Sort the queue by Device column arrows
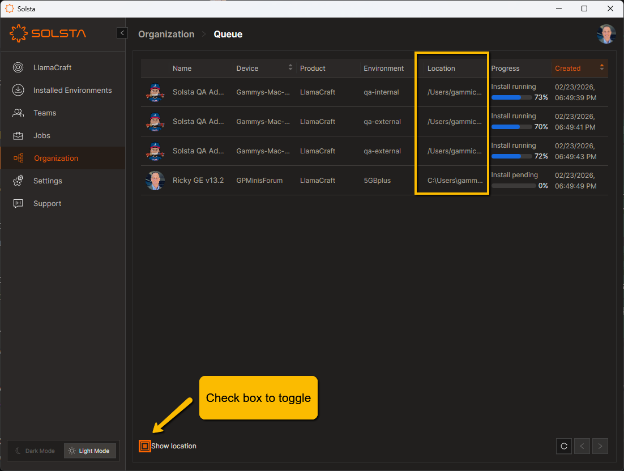The height and width of the screenshot is (471, 624). 290,67
